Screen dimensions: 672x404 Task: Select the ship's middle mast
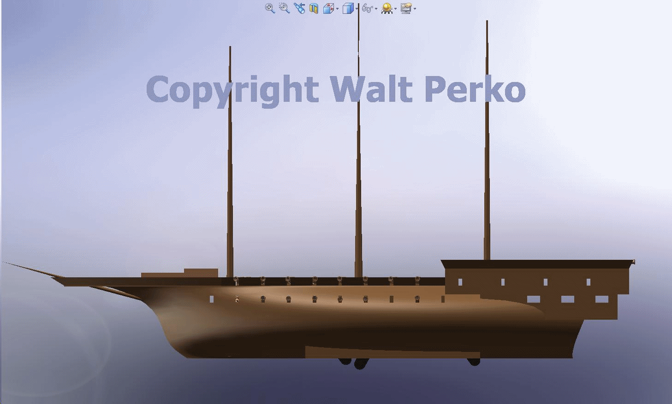click(358, 184)
